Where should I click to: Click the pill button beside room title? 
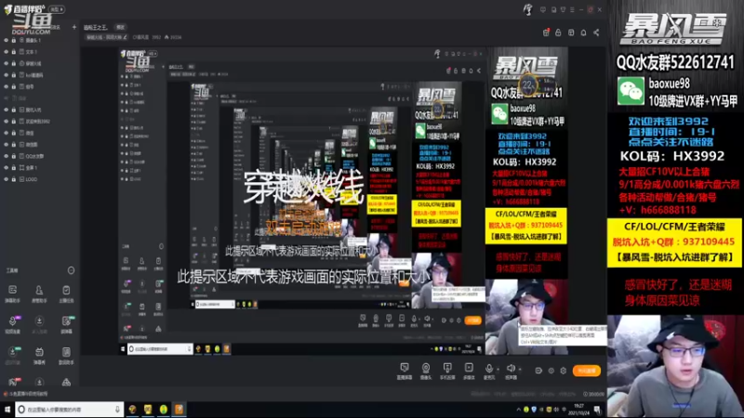121,27
